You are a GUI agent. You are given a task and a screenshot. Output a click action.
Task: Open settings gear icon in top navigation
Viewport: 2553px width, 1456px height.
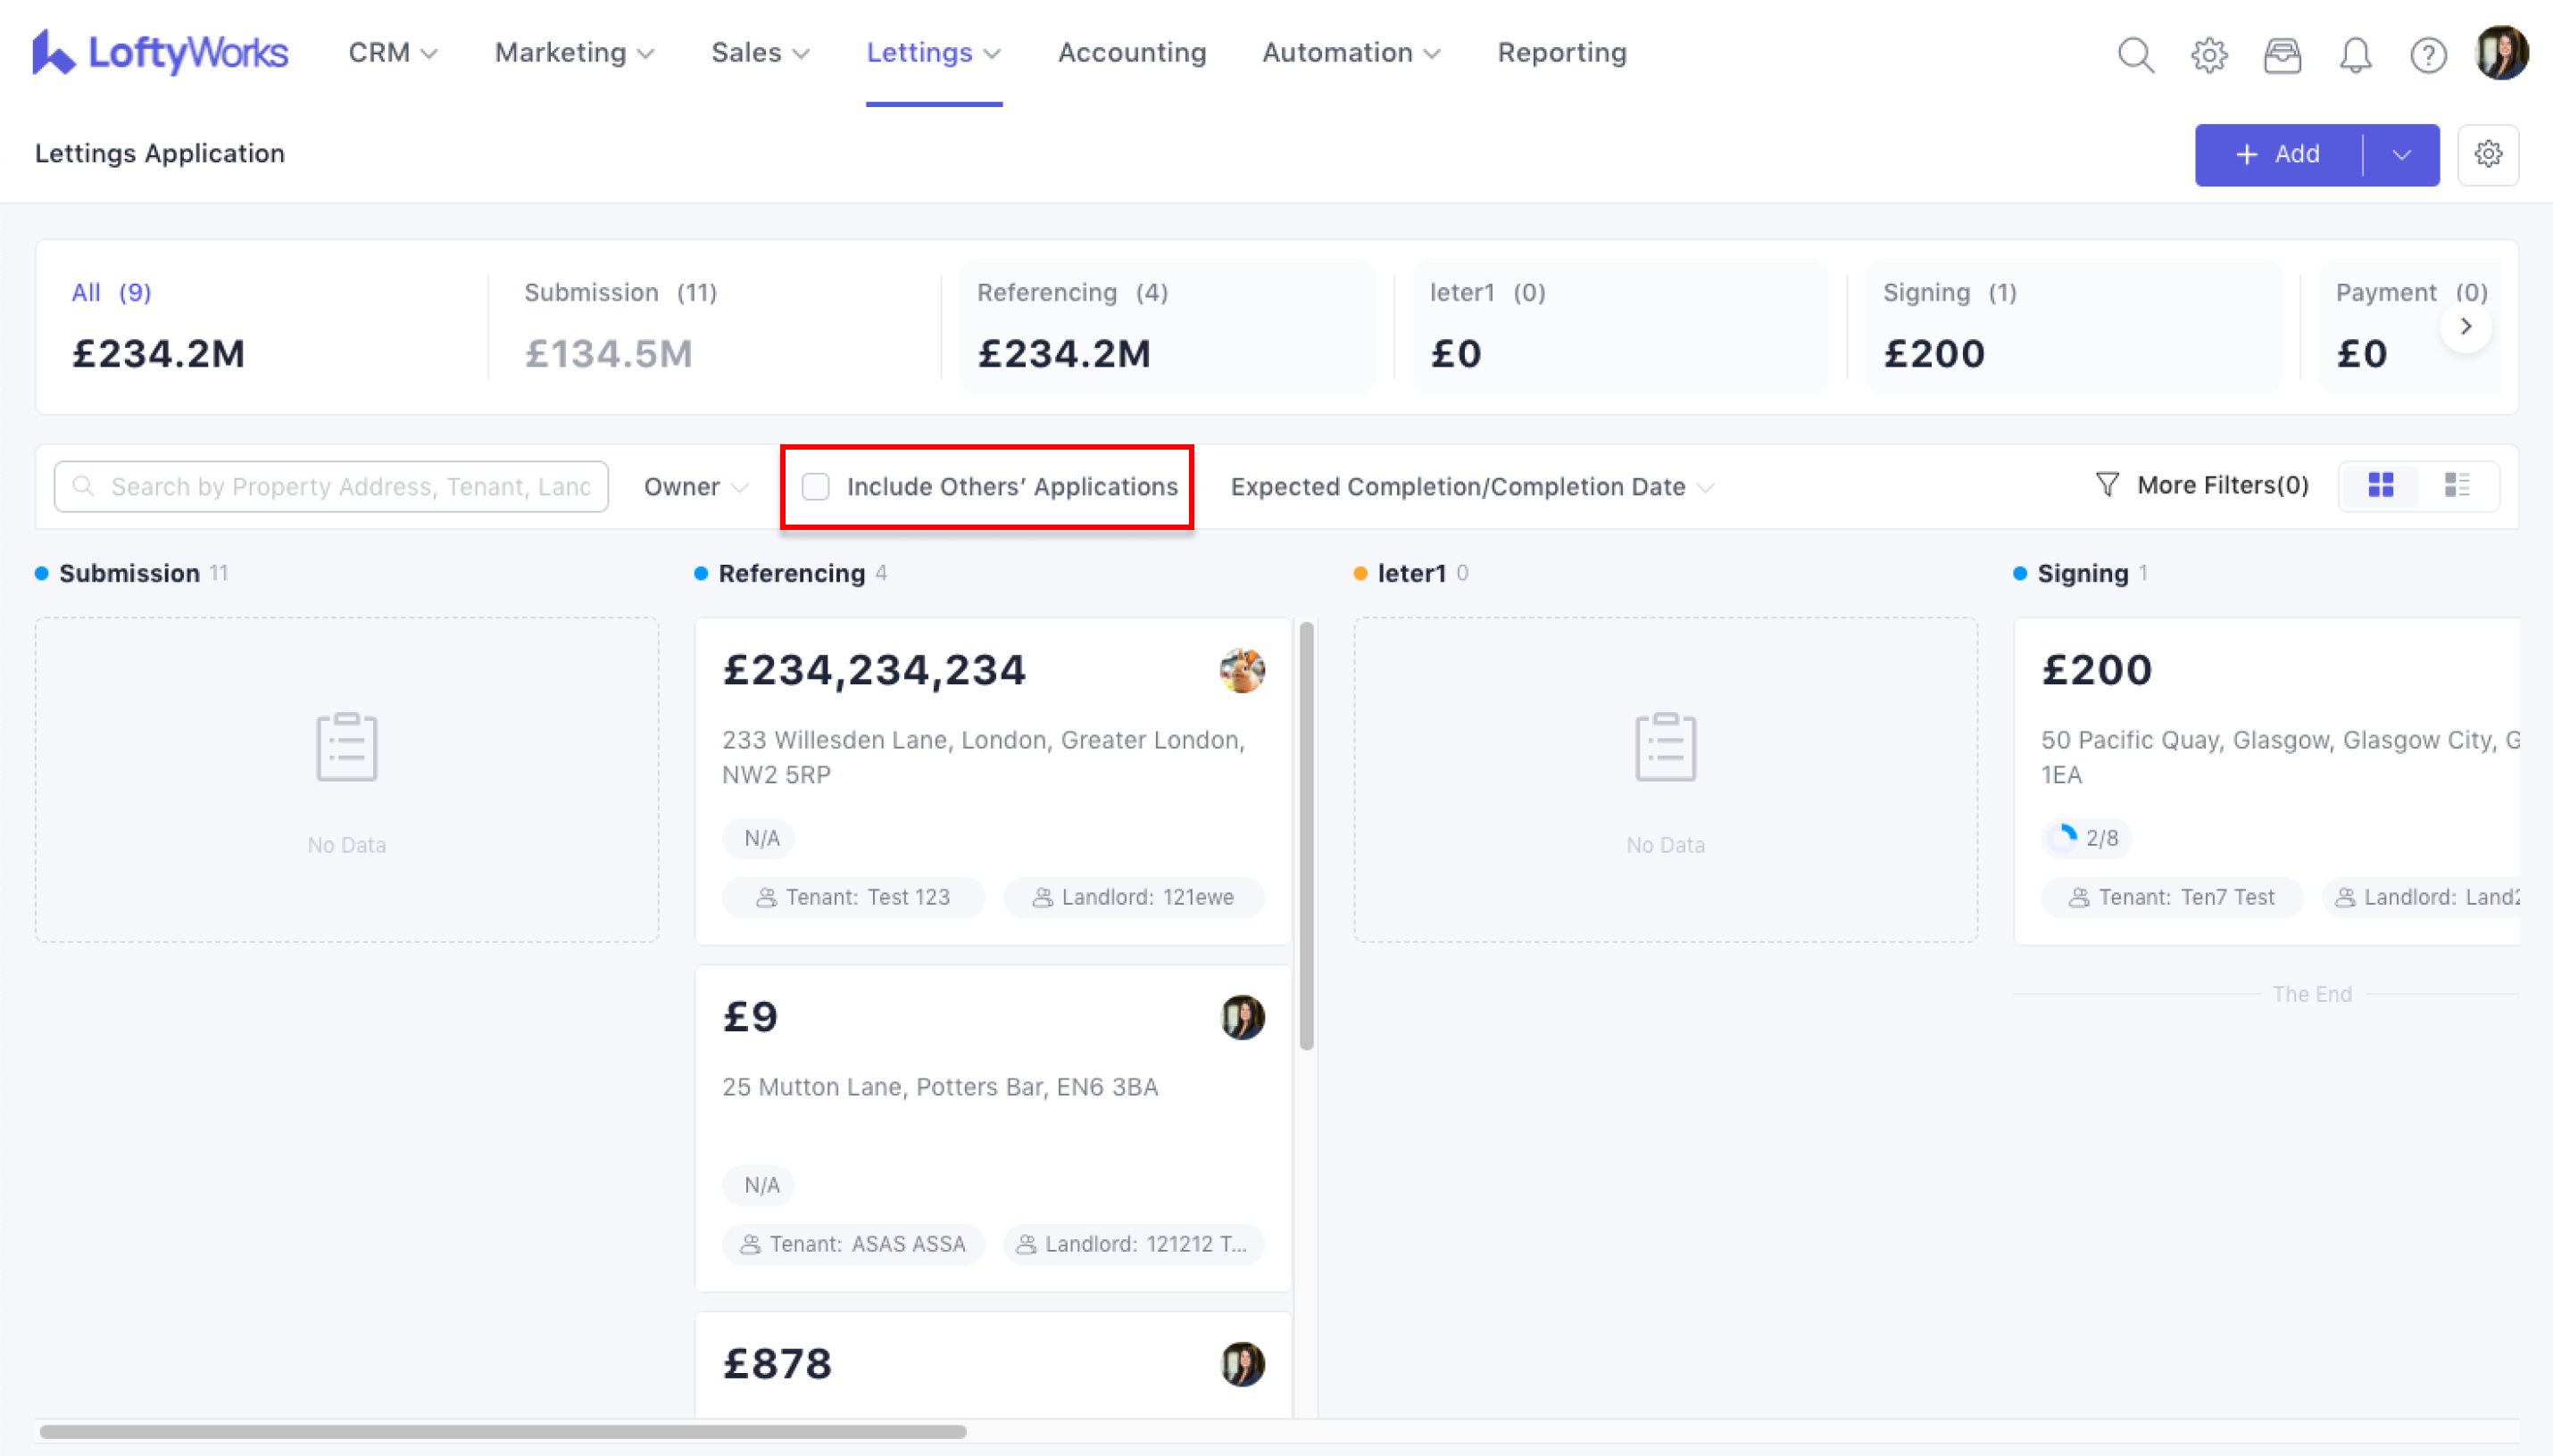coord(2208,54)
